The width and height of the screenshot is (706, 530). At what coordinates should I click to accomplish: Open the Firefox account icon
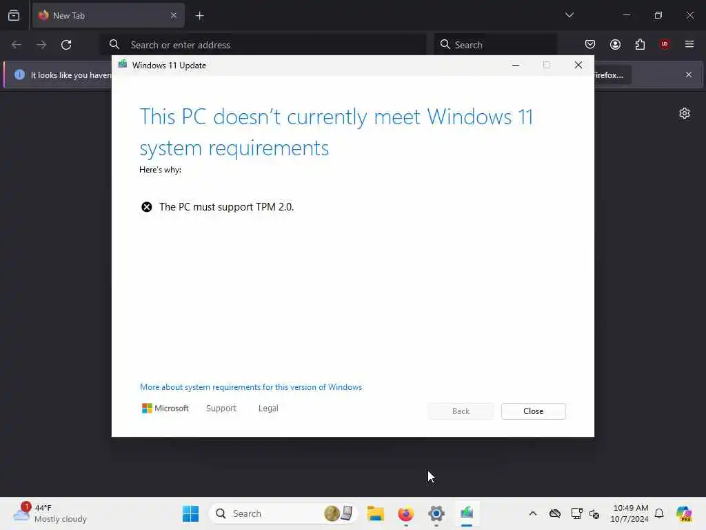(x=615, y=44)
